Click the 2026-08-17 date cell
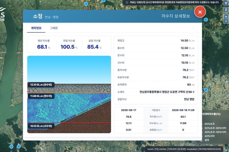229x152 pixels. point(128,110)
